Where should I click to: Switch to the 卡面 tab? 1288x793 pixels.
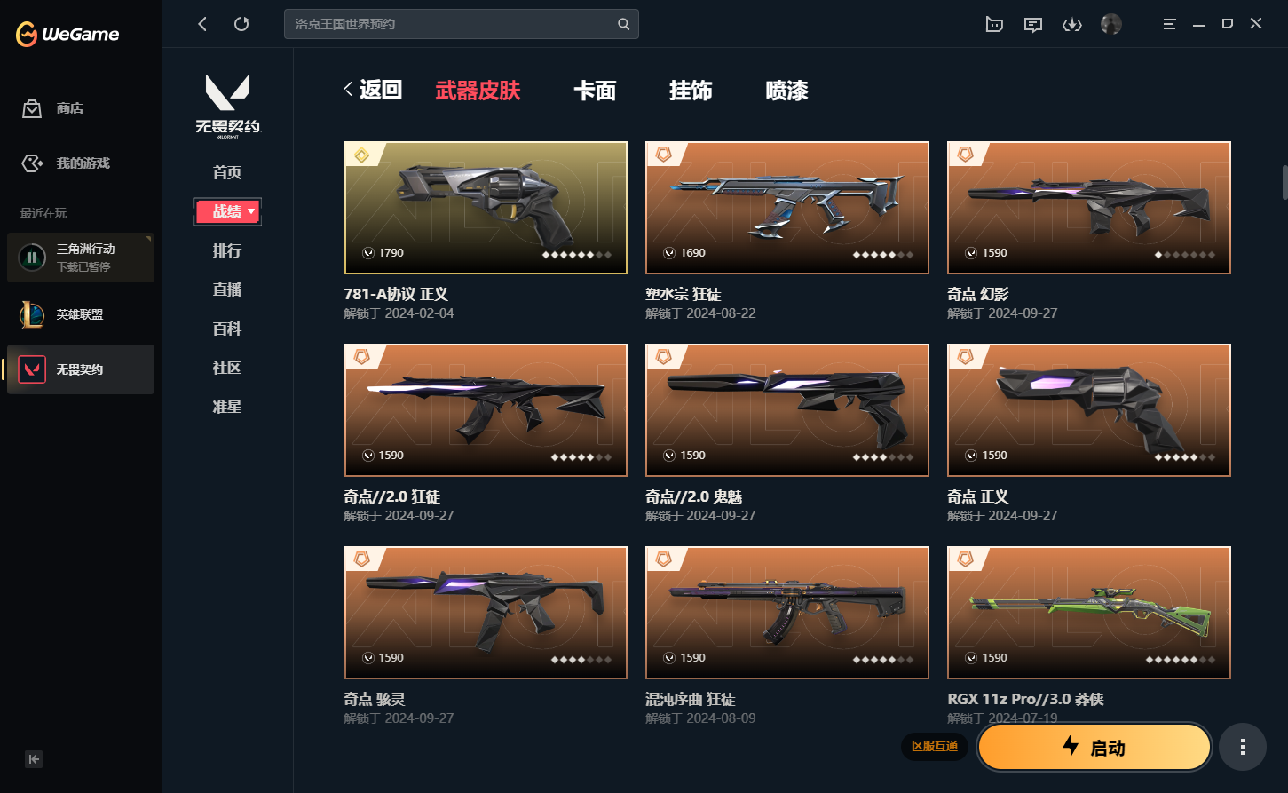(595, 91)
